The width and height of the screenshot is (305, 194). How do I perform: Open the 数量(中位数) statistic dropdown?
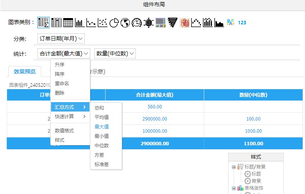coord(115,53)
